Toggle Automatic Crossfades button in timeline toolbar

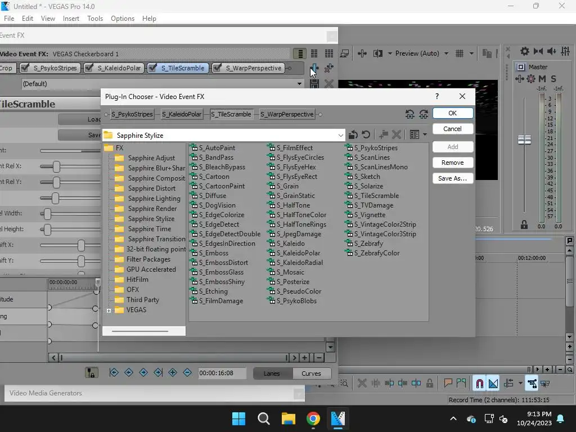[x=493, y=384]
